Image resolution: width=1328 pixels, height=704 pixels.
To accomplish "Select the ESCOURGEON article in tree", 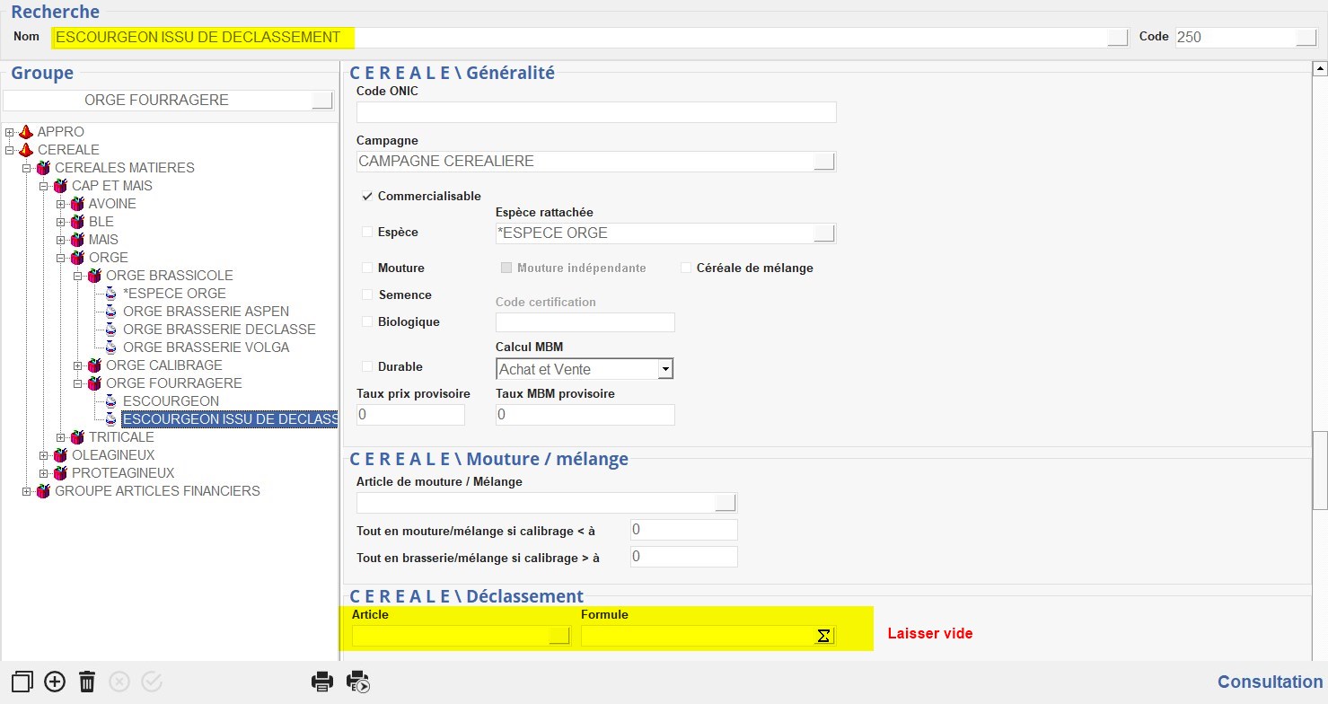I will 171,401.
